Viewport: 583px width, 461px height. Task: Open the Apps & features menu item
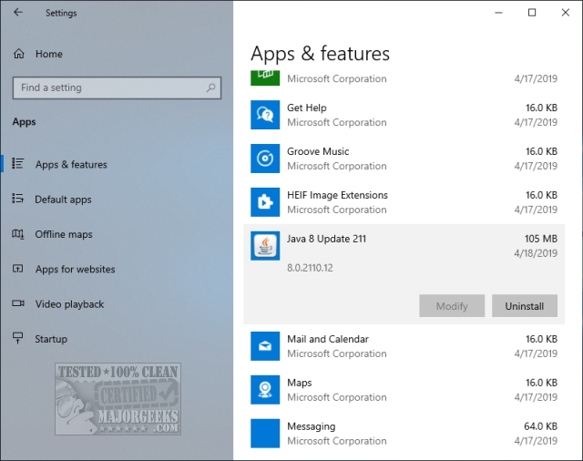point(71,164)
